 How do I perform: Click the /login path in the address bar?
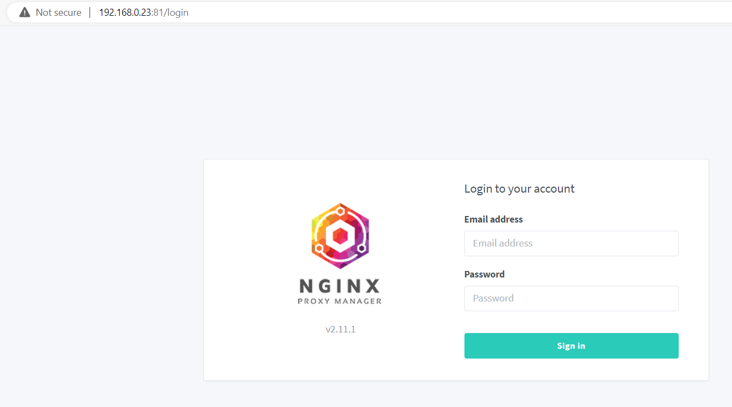click(x=176, y=12)
